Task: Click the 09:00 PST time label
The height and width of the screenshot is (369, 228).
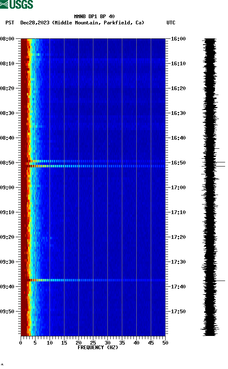Action: tap(7, 188)
